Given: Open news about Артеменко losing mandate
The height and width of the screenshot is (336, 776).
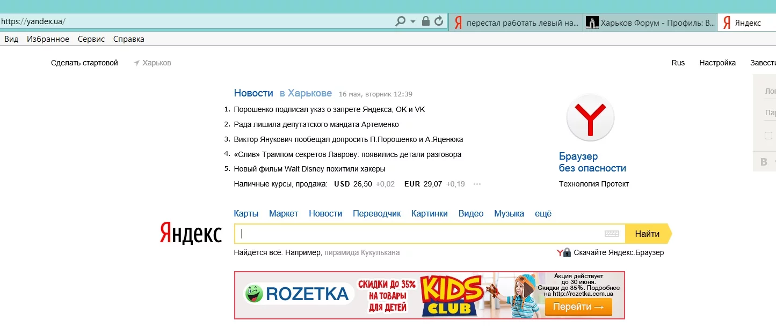Looking at the screenshot, I should coord(316,124).
